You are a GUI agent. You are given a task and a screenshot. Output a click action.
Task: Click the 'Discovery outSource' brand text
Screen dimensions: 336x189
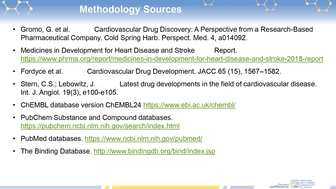pyautogui.click(x=279, y=186)
